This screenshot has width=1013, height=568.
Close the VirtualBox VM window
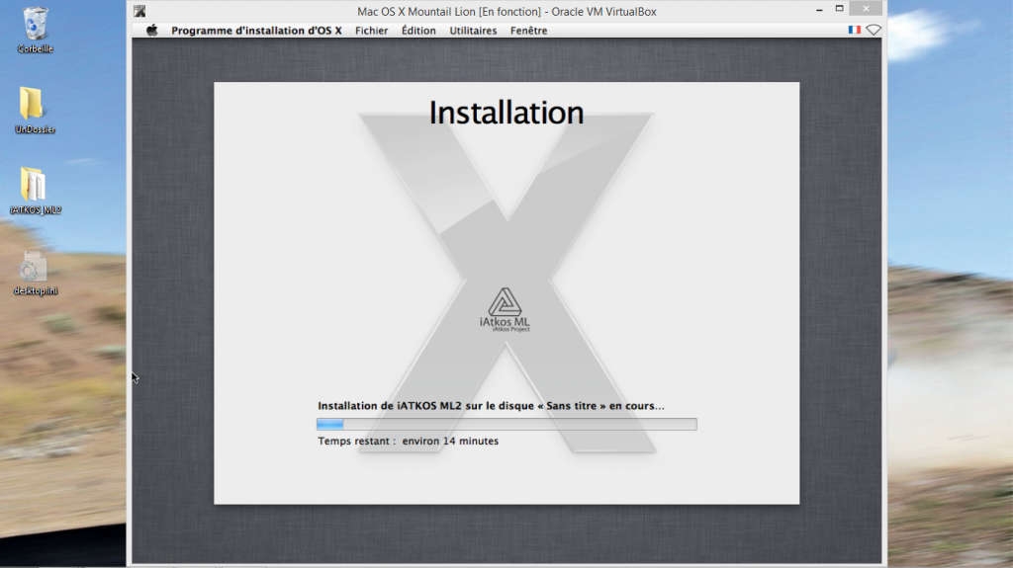pyautogui.click(x=867, y=10)
